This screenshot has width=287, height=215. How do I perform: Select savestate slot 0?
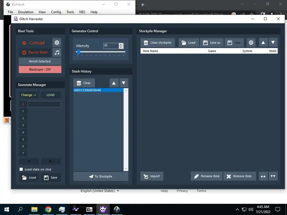point(23,104)
